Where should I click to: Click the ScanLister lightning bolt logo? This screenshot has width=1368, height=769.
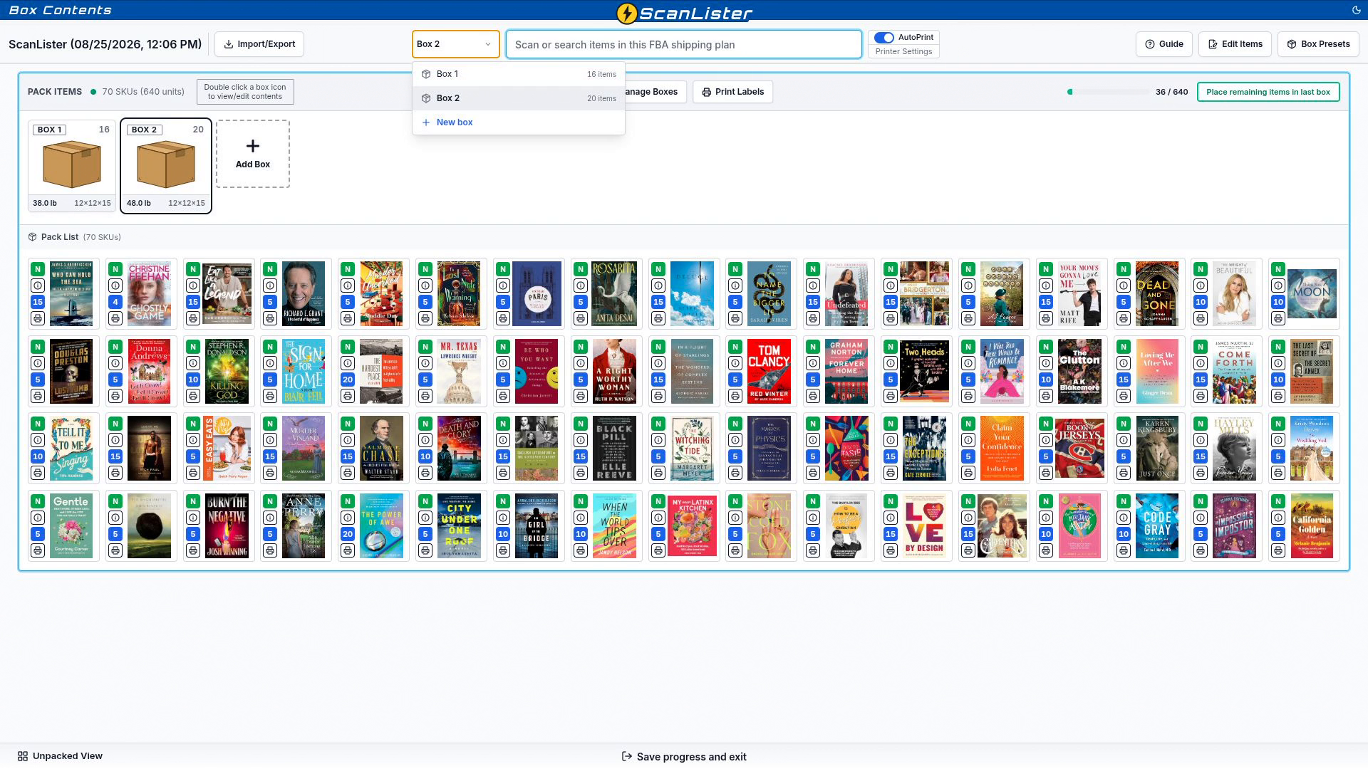[x=626, y=13]
